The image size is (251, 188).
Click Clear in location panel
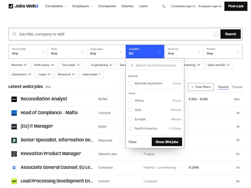[132, 142]
